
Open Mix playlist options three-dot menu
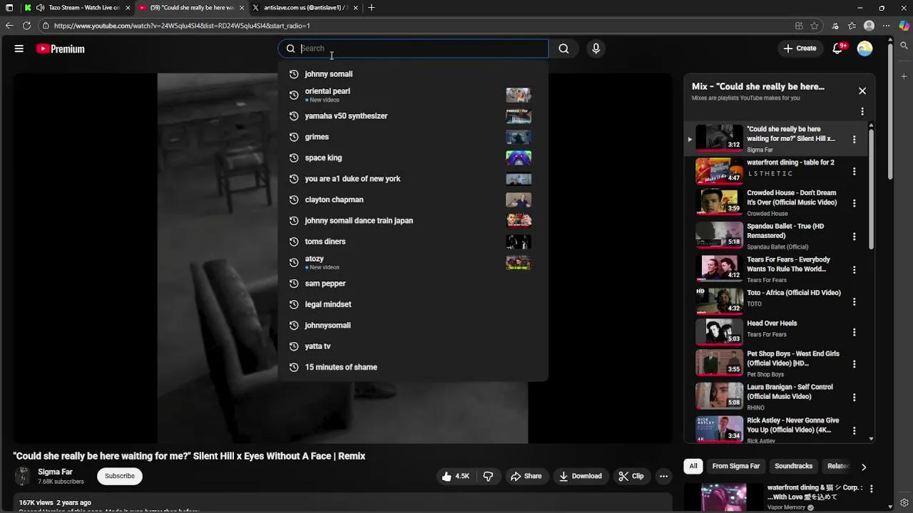pyautogui.click(x=862, y=112)
